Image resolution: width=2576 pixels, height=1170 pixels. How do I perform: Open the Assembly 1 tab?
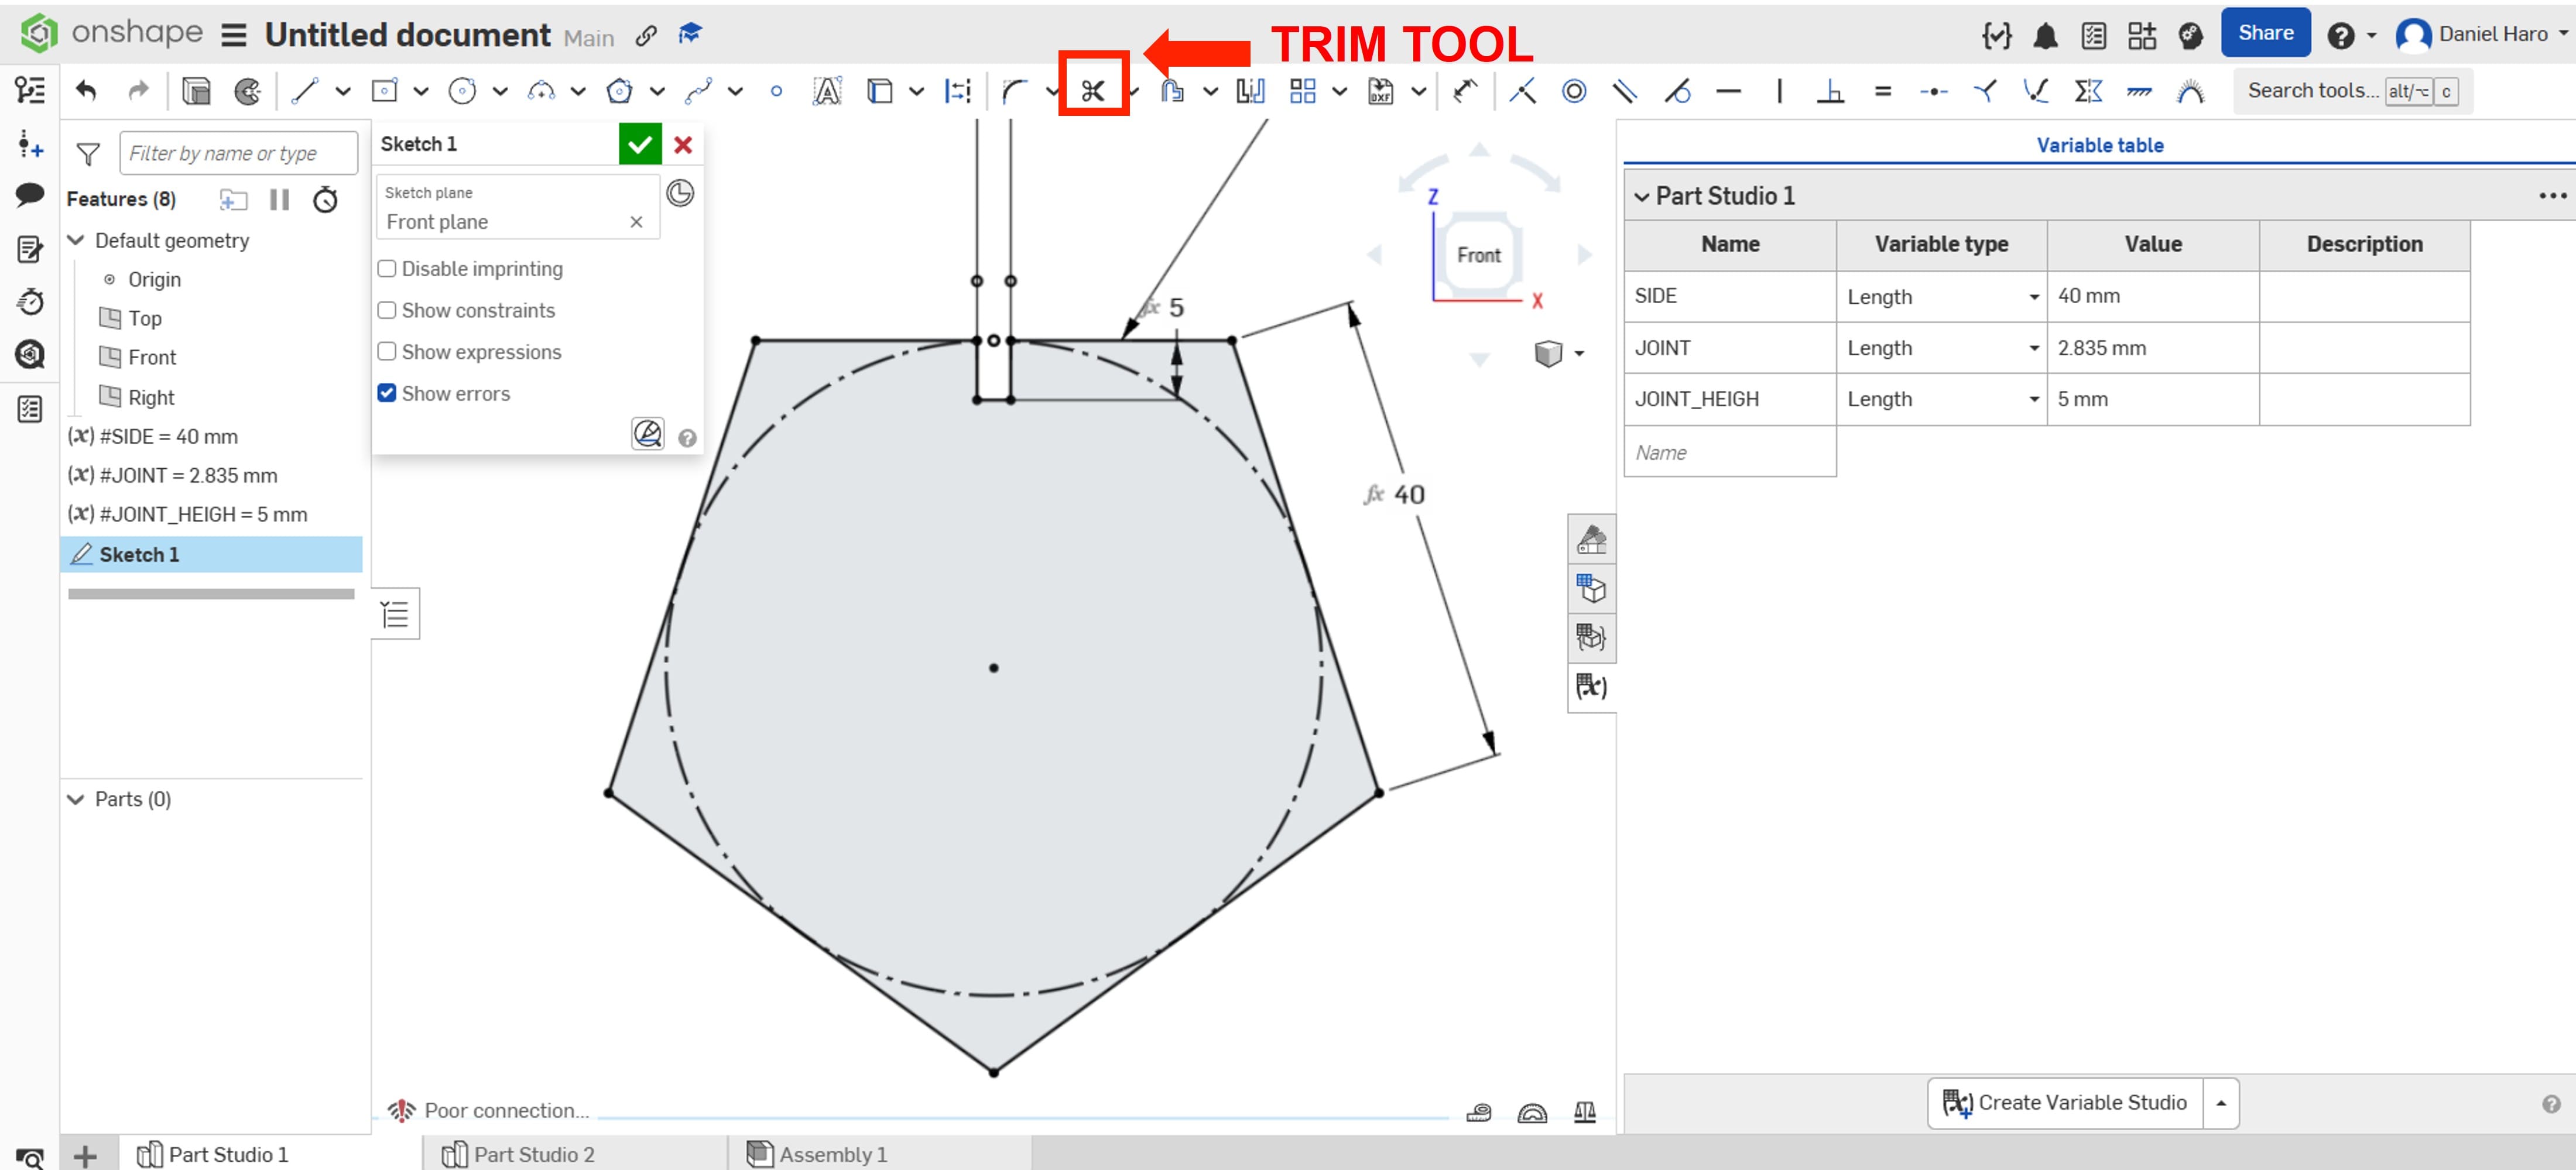pyautogui.click(x=831, y=1154)
